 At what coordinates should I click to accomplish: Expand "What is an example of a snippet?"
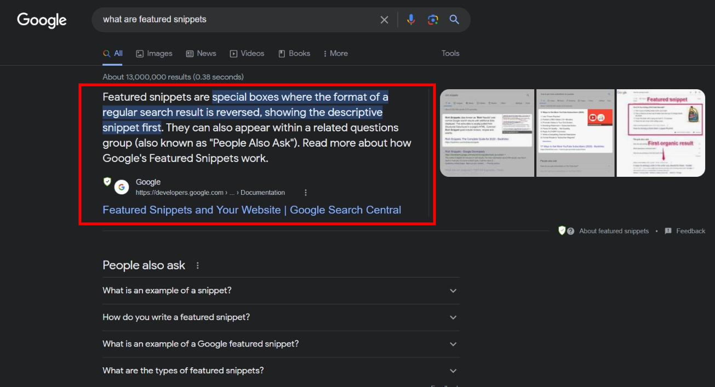453,291
